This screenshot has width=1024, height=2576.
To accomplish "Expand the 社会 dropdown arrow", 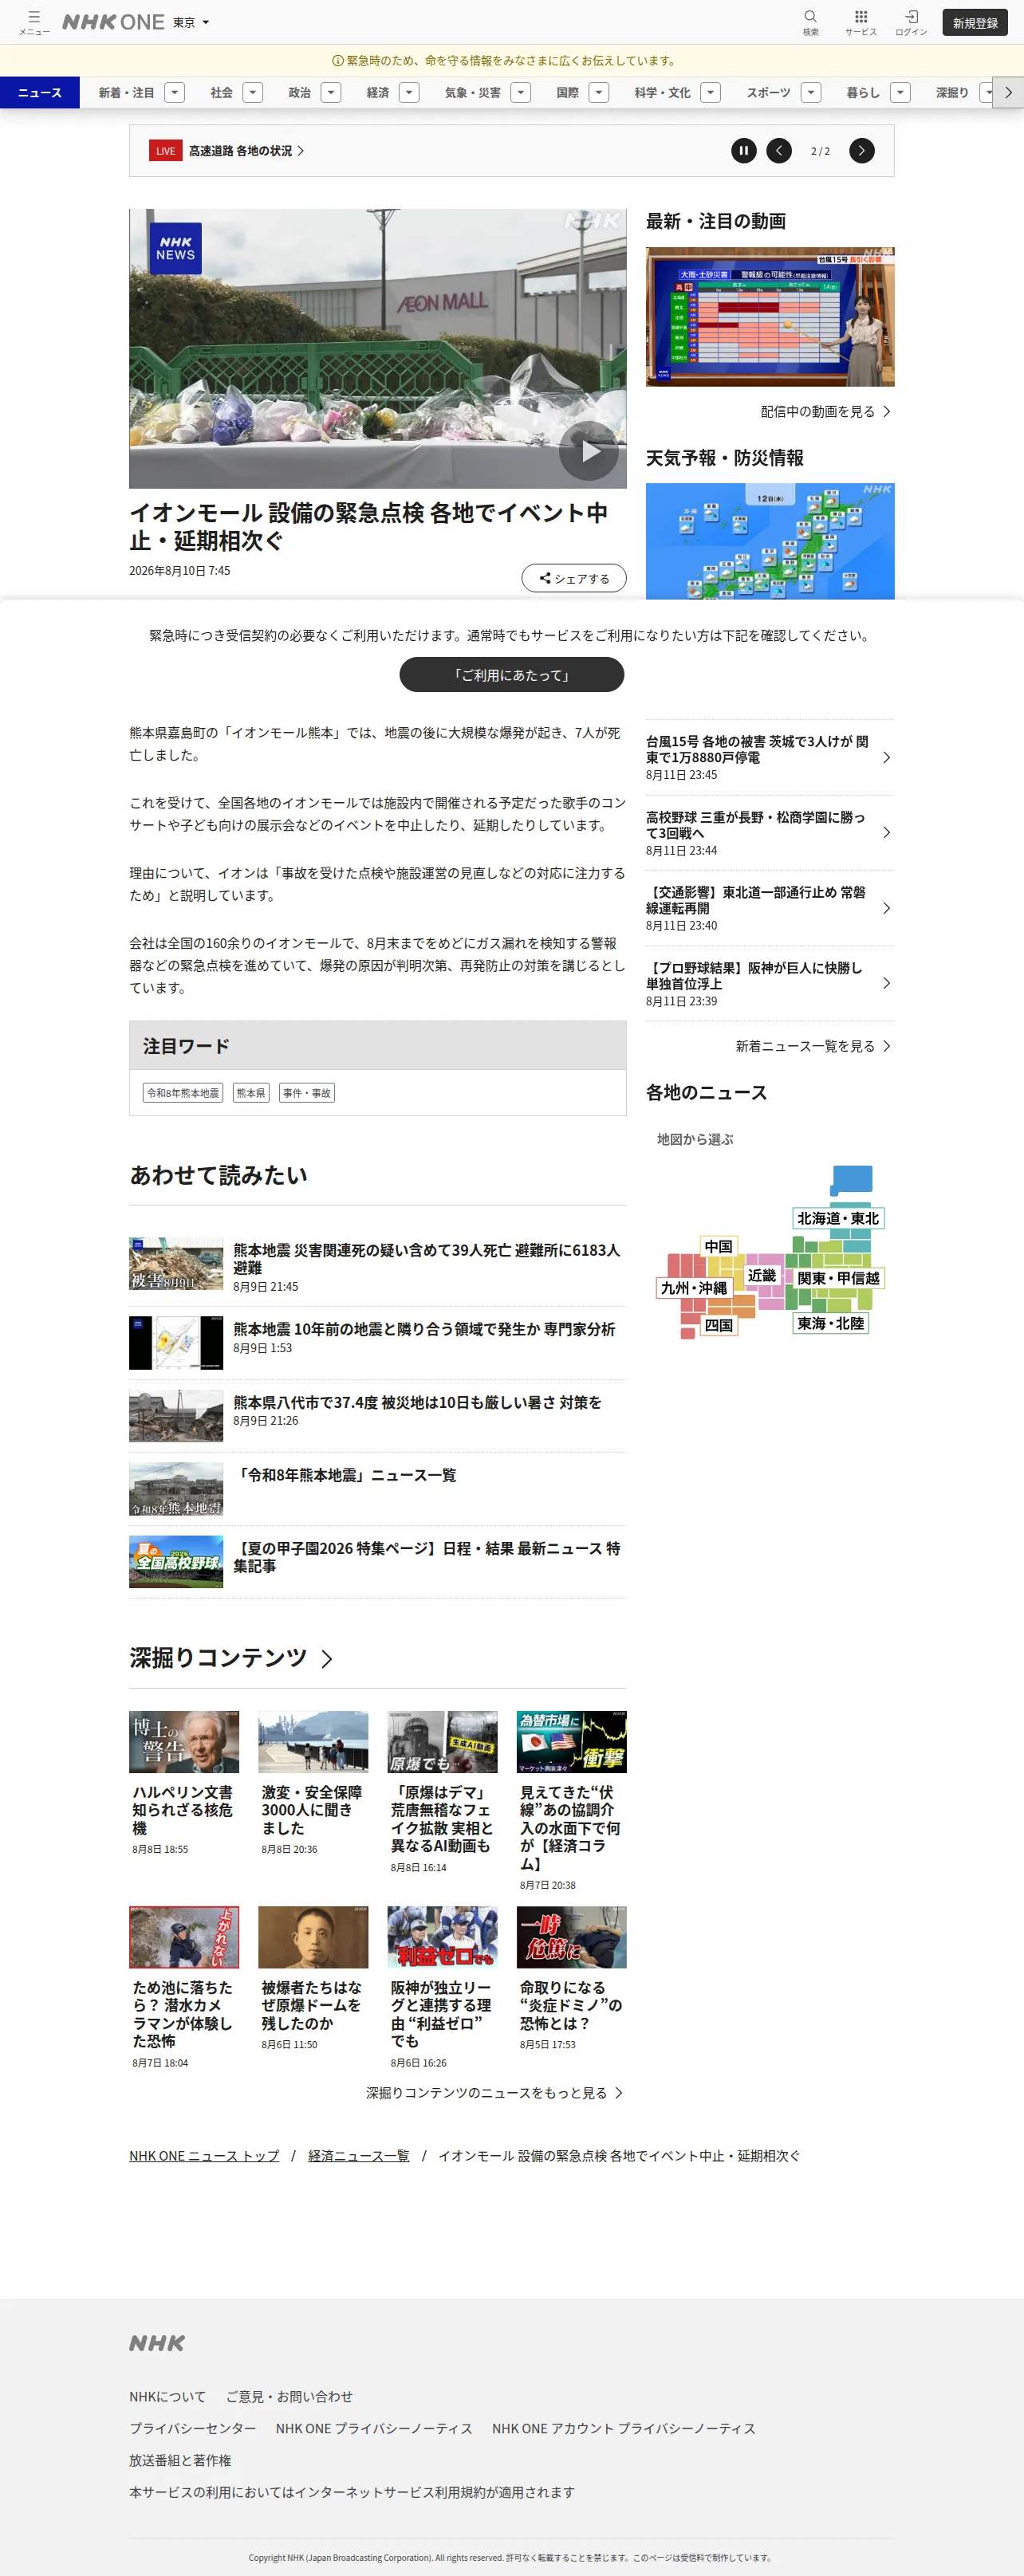I will pos(253,93).
